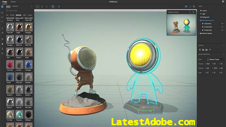Screen dimensions: 226x127
Task: Click the Rotation Y value field
Action: point(215,68)
